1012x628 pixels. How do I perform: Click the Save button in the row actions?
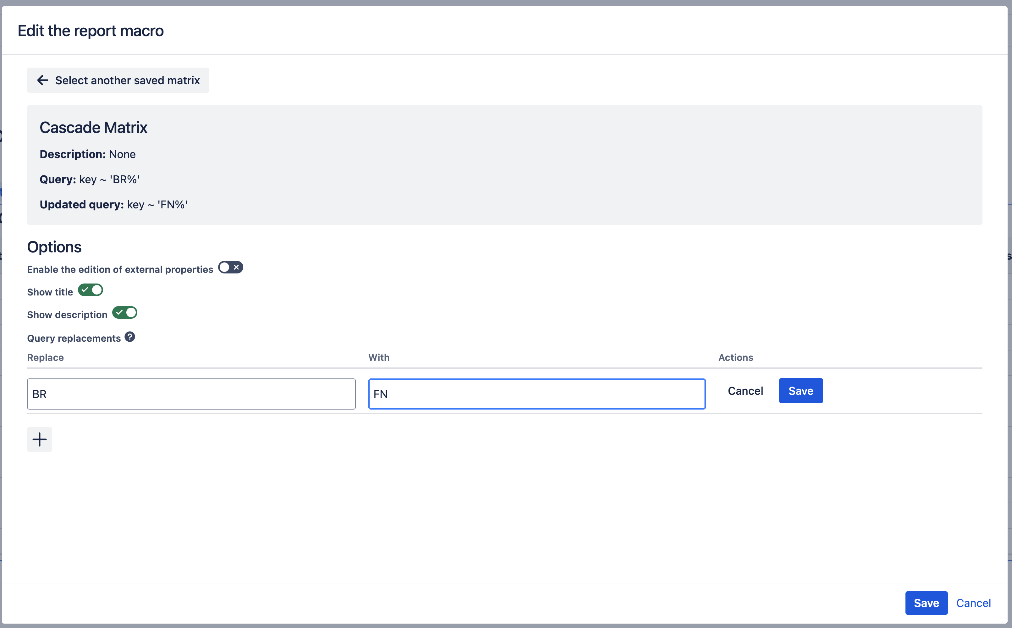(x=801, y=390)
